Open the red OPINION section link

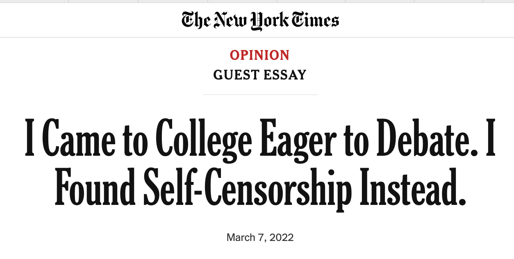click(260, 55)
